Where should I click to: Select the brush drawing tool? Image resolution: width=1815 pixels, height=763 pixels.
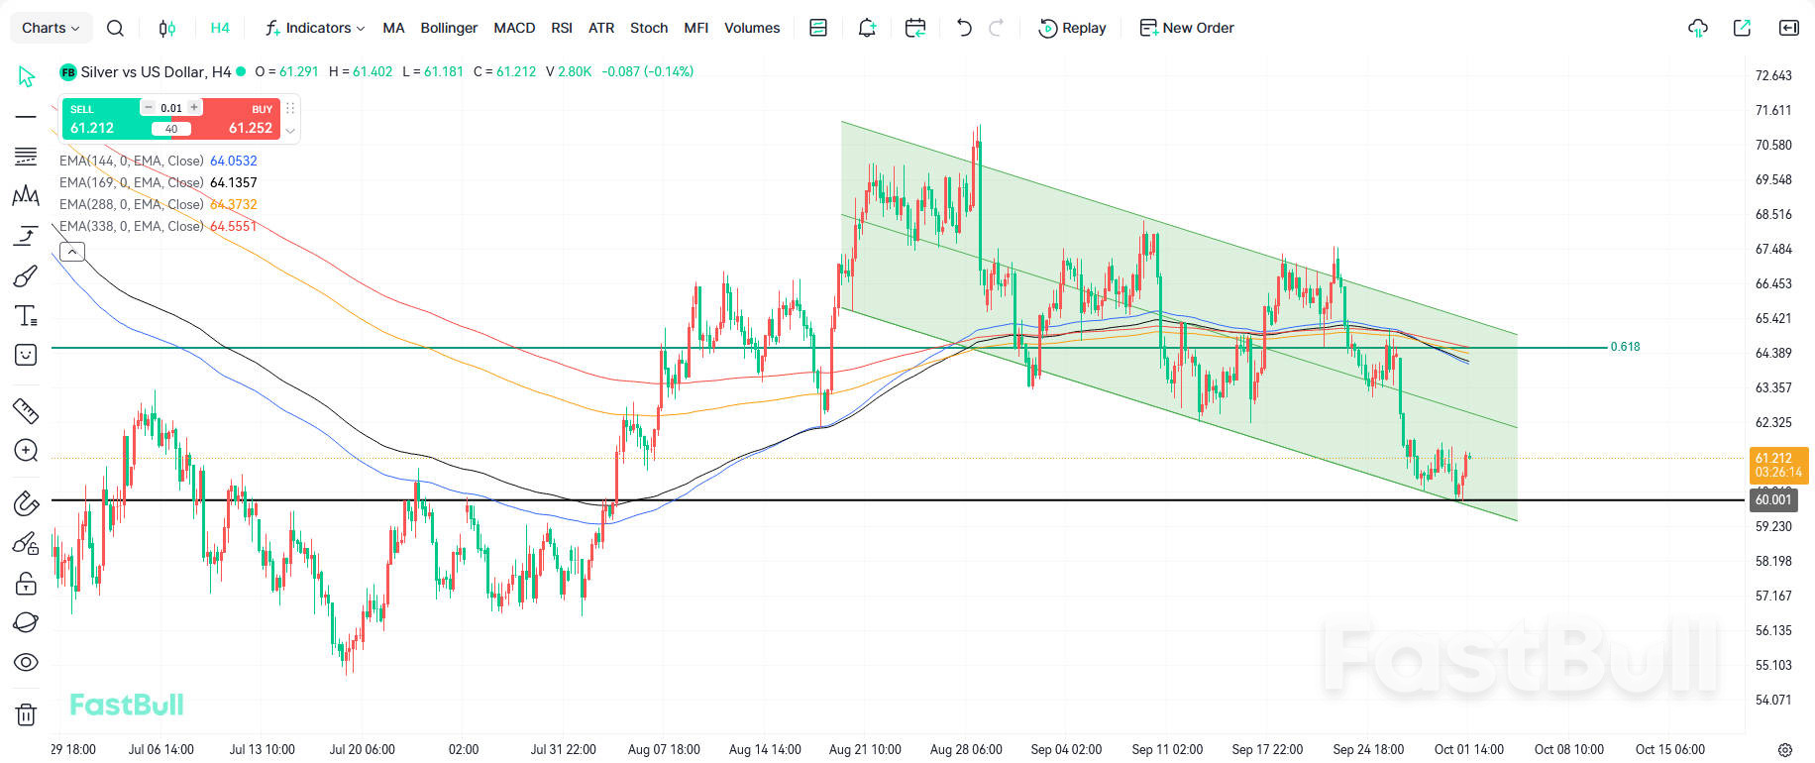click(27, 275)
